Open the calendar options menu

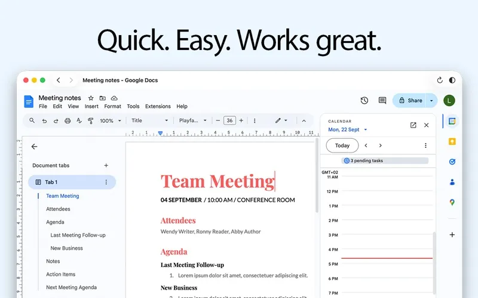click(x=425, y=145)
